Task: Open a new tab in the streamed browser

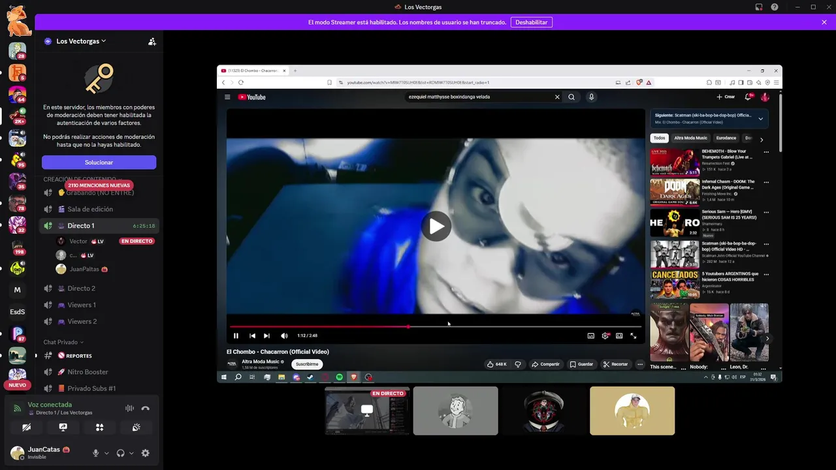Action: pyautogui.click(x=295, y=70)
